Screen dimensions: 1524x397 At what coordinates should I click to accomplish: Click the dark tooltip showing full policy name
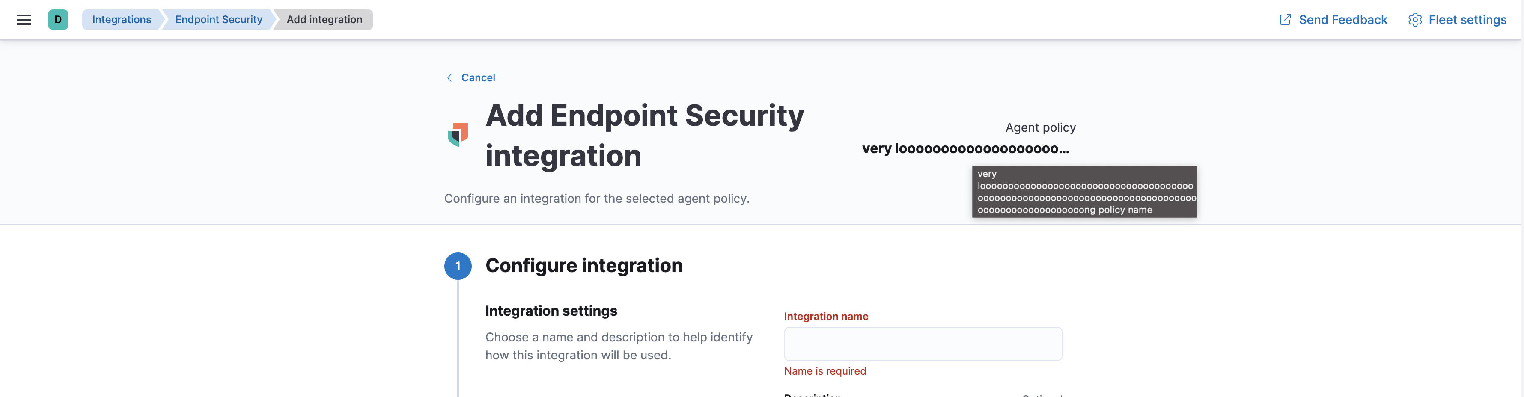pos(1084,192)
